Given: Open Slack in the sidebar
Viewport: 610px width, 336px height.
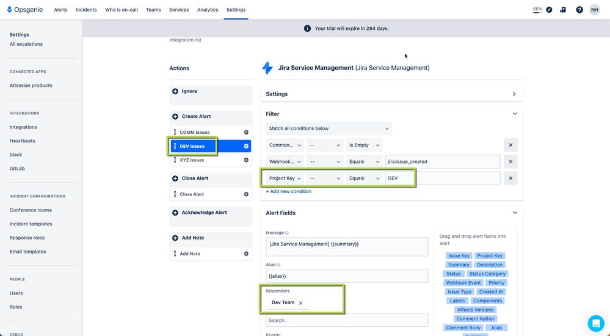Looking at the screenshot, I should (x=15, y=155).
